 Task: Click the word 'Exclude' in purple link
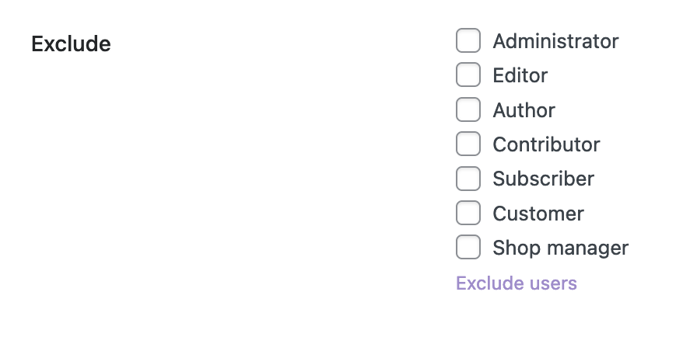click(489, 283)
